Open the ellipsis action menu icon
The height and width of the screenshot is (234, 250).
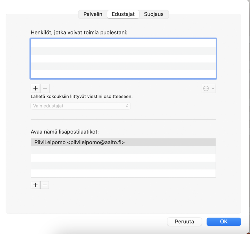coord(206,88)
